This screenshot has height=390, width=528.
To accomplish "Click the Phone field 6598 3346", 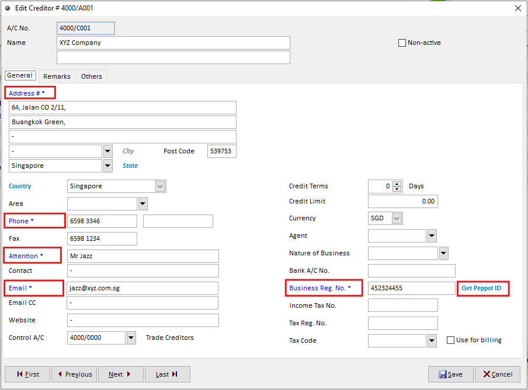I will point(102,221).
